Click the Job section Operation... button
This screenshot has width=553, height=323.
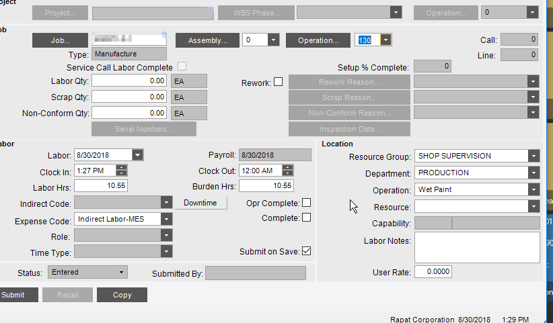point(318,40)
